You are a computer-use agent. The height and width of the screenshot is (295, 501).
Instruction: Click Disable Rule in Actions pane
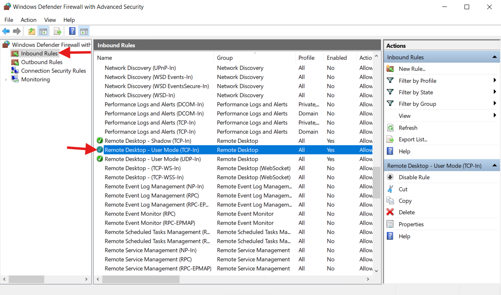coord(414,177)
